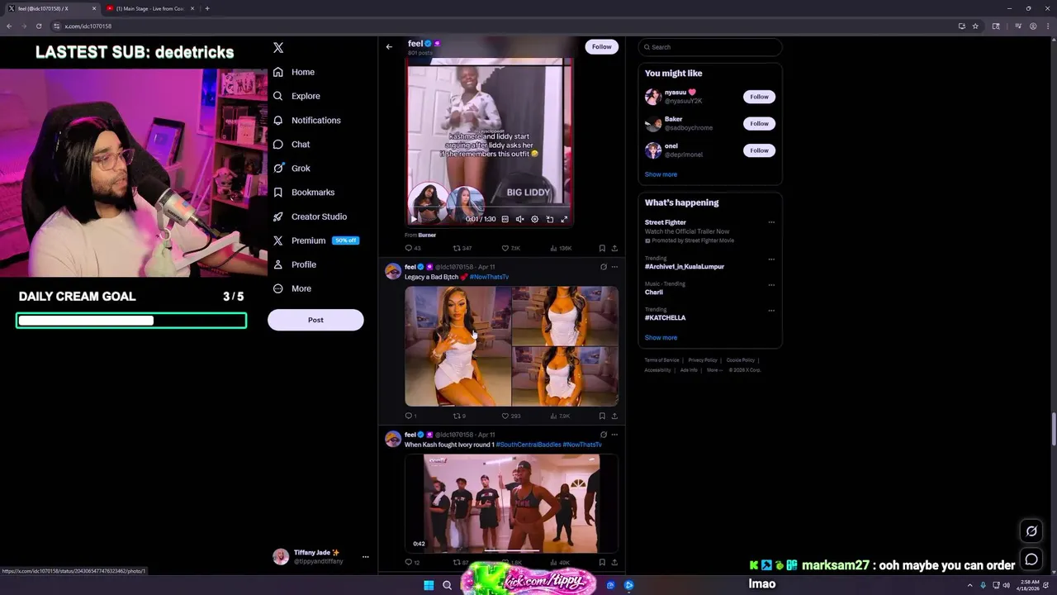Open the top-right Legacy photo
The width and height of the screenshot is (1057, 595).
coord(565,316)
